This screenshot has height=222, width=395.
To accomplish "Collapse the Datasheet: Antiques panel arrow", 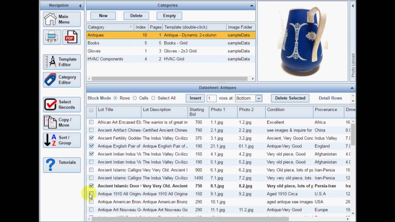I will tap(352, 88).
